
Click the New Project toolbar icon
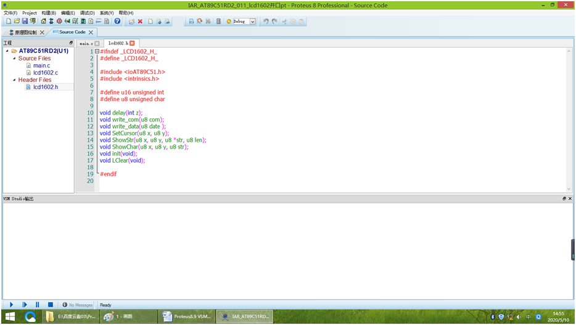(9, 22)
